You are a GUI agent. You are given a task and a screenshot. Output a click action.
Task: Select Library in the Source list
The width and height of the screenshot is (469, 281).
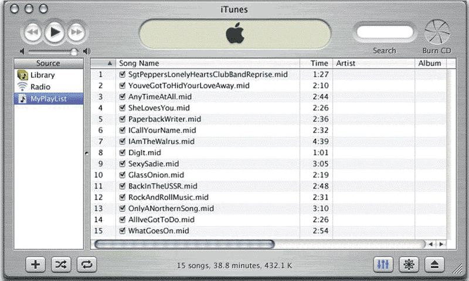coord(42,75)
